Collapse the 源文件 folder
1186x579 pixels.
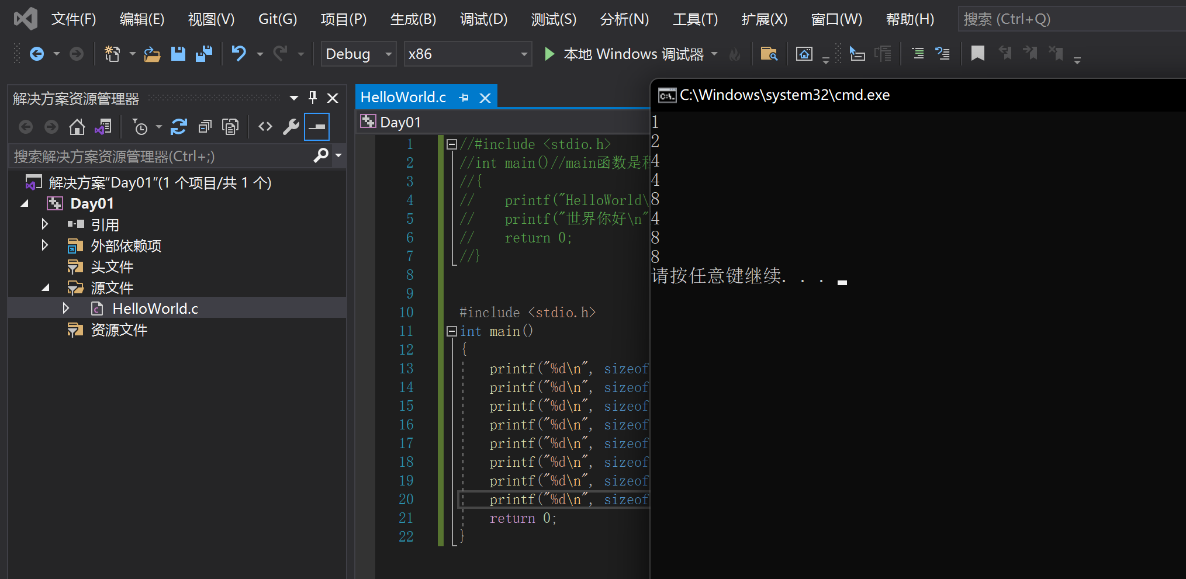(46, 287)
